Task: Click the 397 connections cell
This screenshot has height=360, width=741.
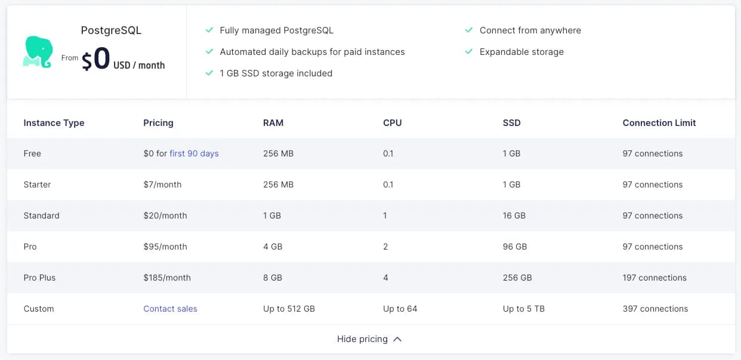Action: 655,309
